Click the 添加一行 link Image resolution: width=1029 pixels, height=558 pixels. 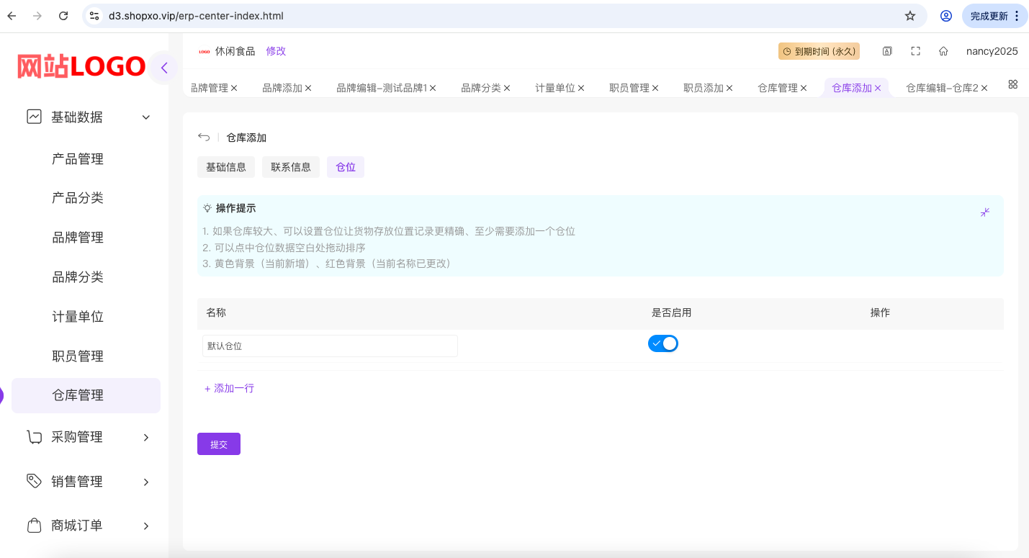pos(229,388)
